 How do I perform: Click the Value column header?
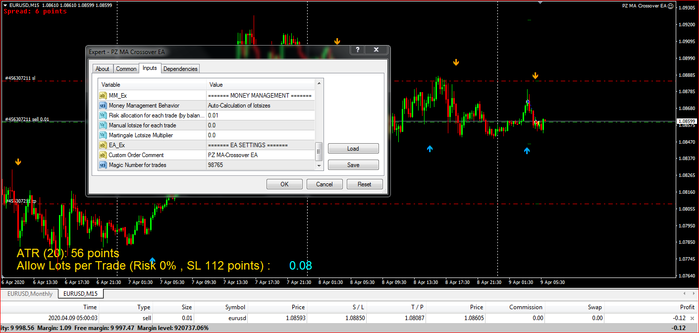pyautogui.click(x=261, y=85)
